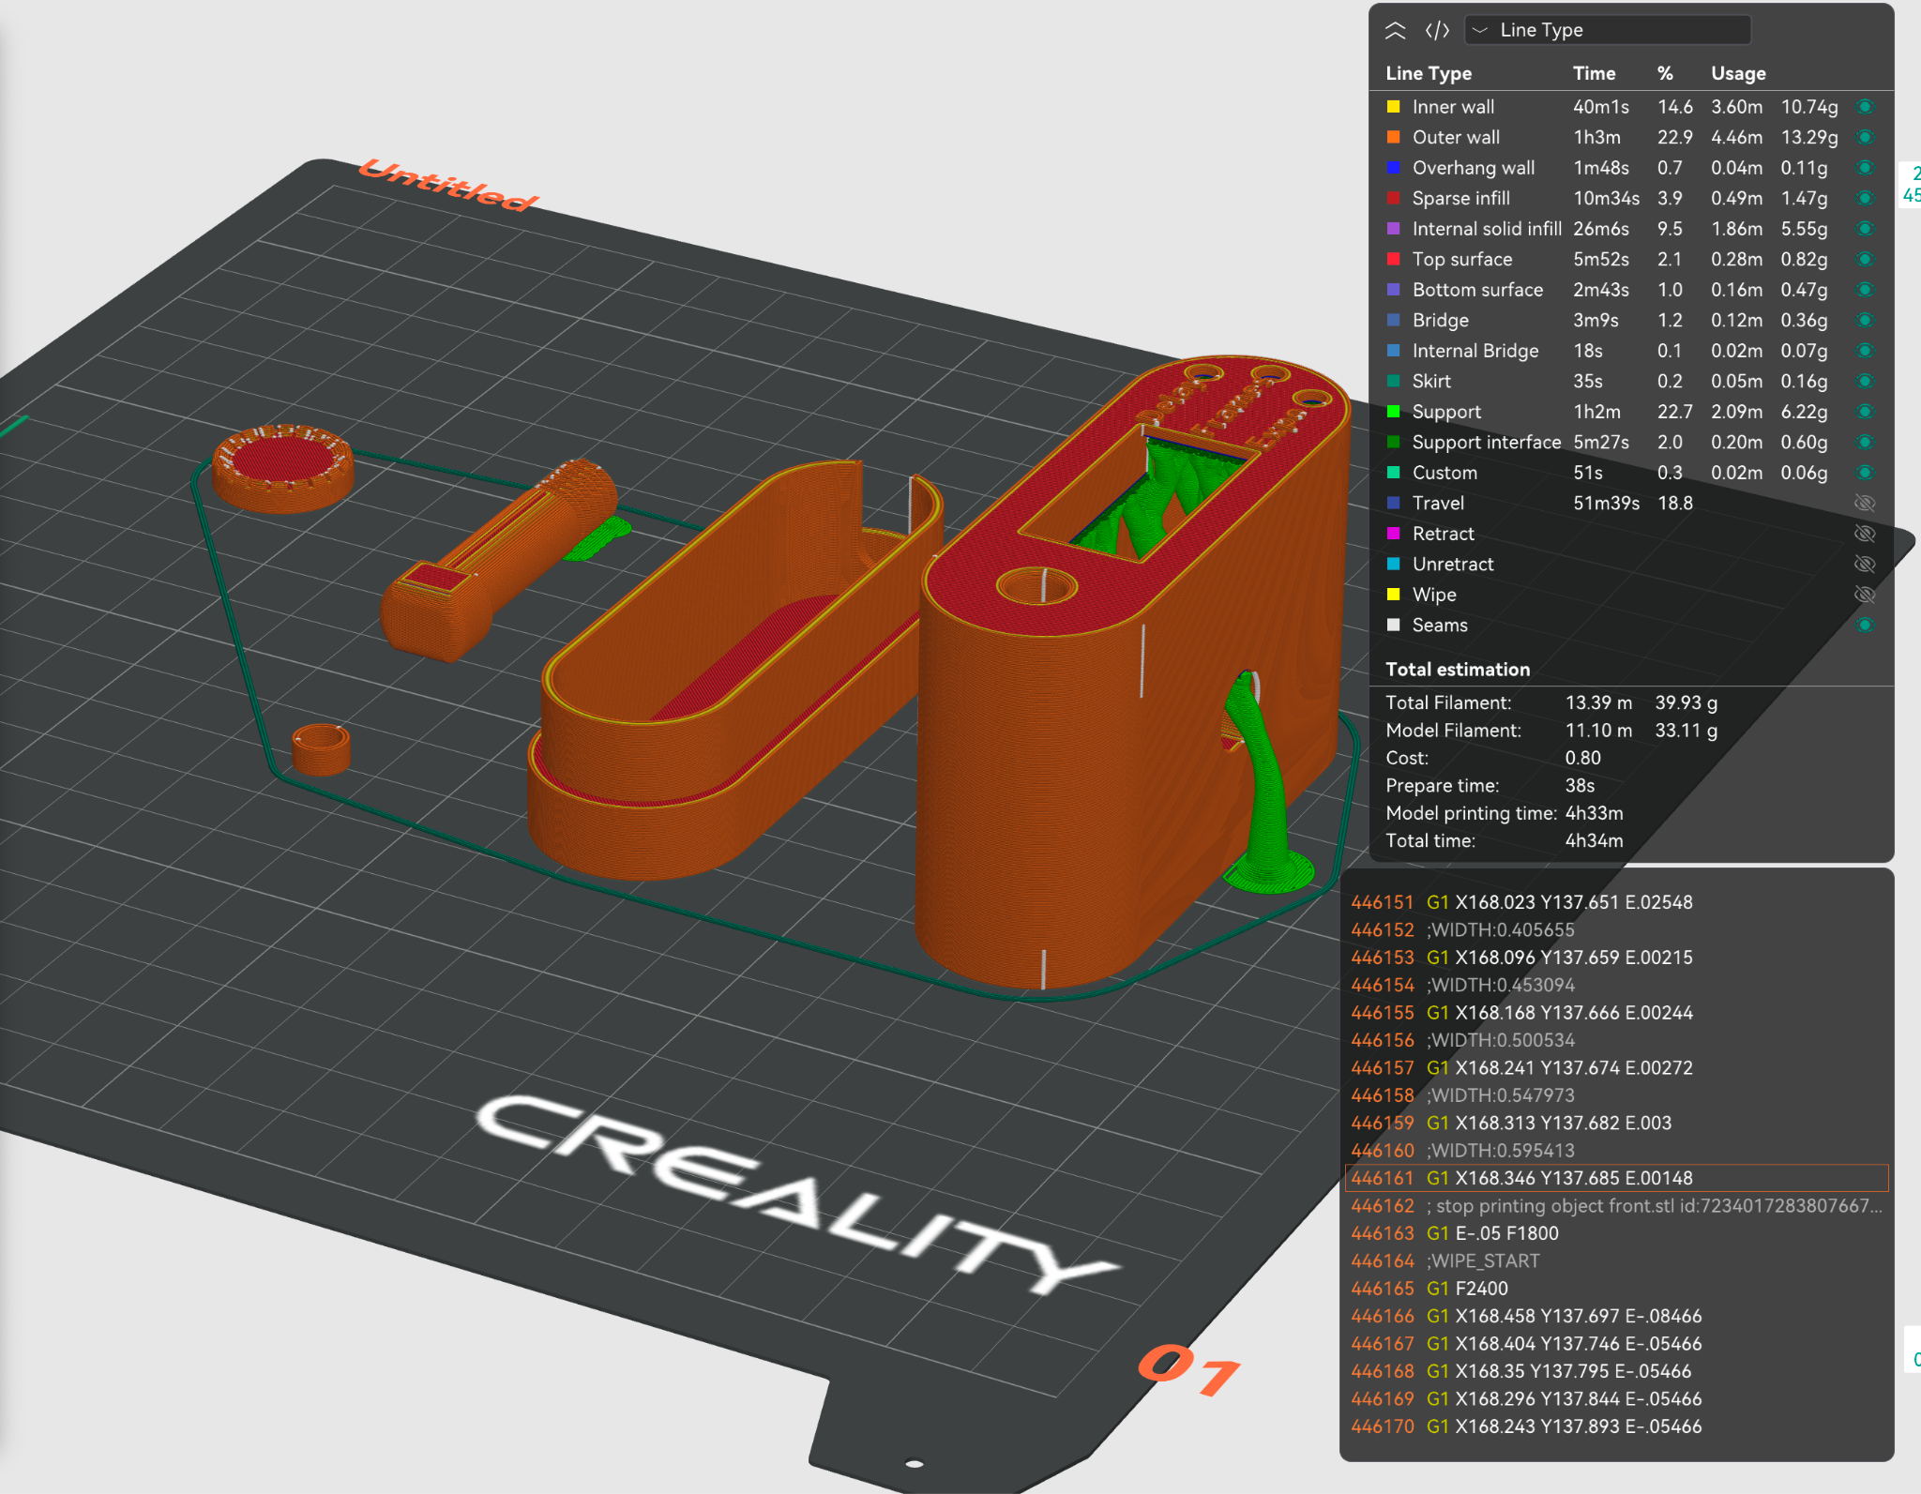Show Wipe moves eye icon

click(1865, 595)
